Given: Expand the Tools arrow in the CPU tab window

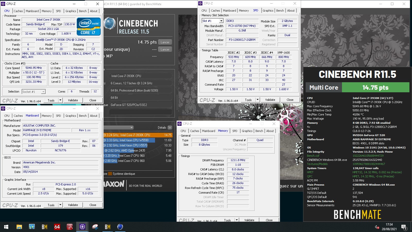Looking at the screenshot, I should [x=60, y=100].
